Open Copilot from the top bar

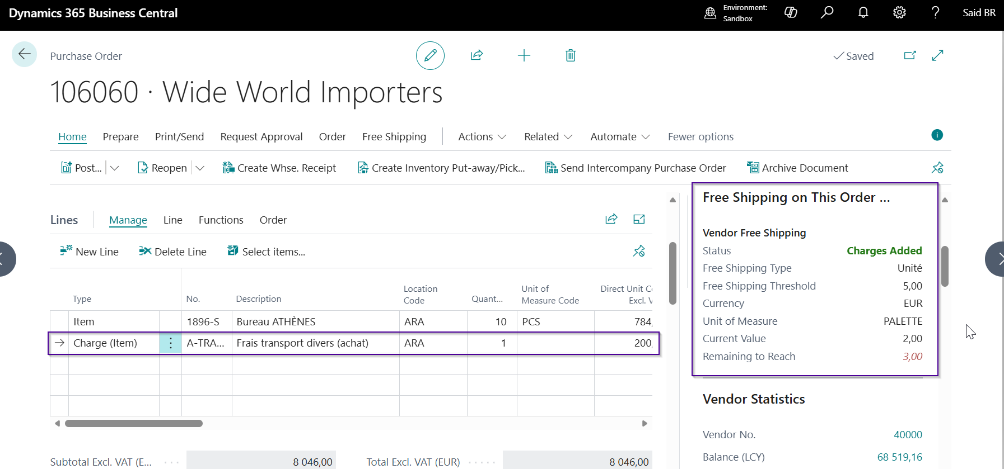(x=791, y=12)
